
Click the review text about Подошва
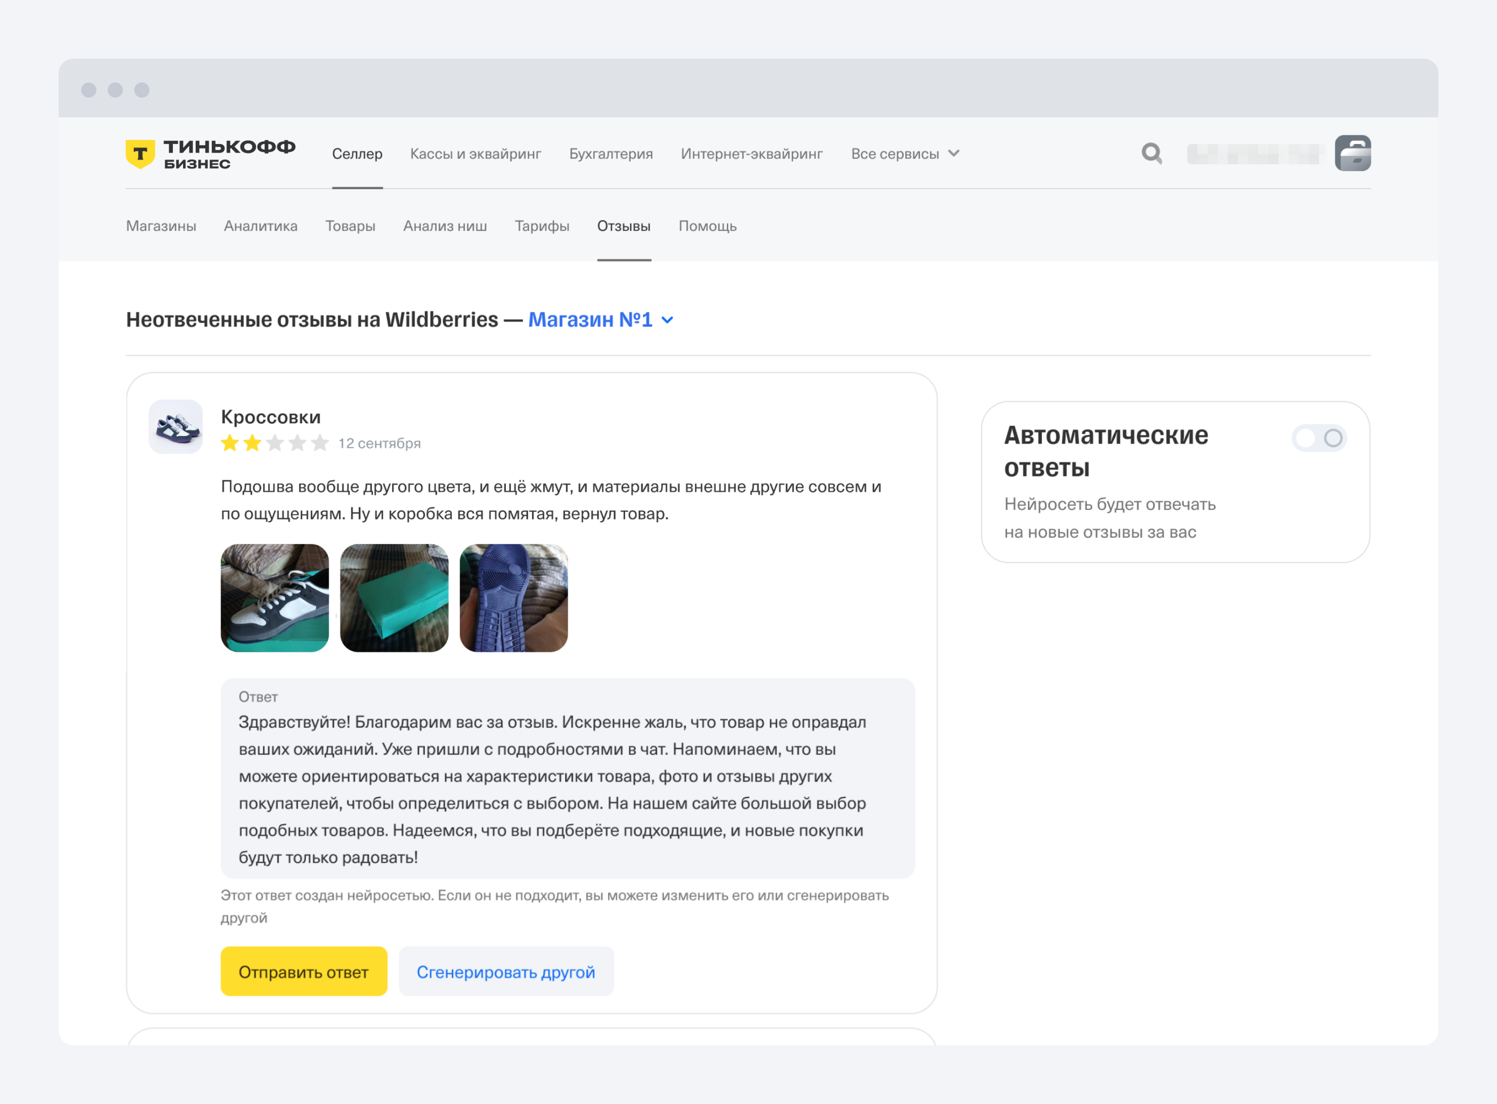click(x=551, y=500)
